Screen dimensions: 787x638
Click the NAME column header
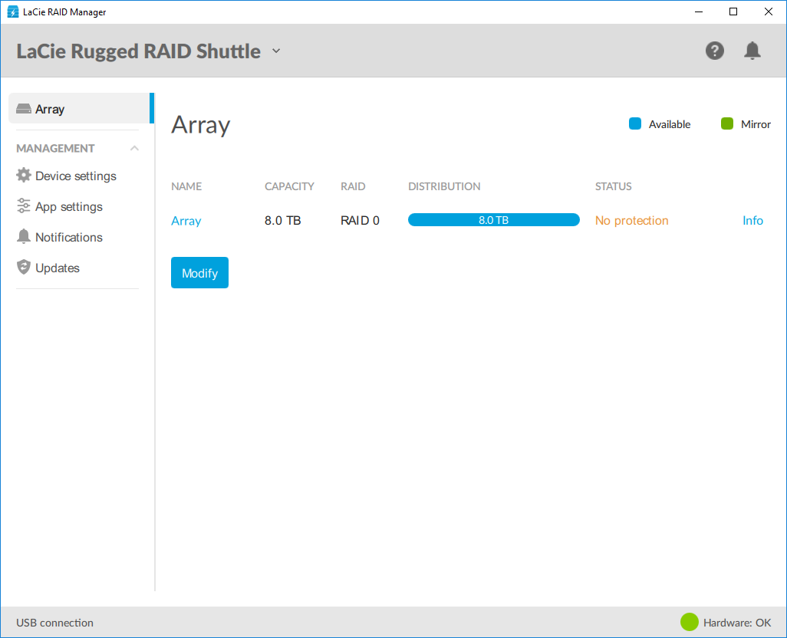(x=186, y=186)
